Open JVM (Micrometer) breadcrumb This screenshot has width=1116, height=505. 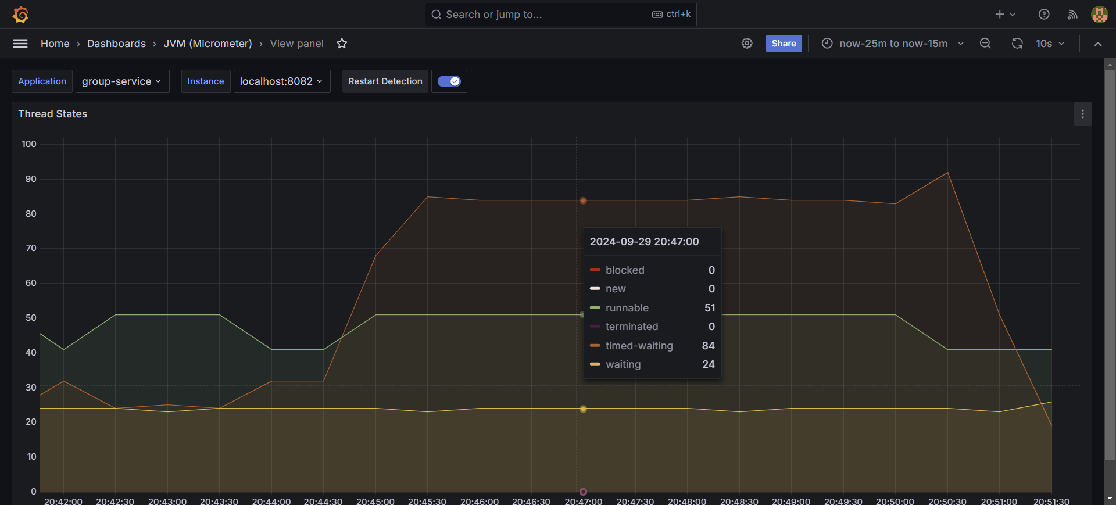tap(208, 44)
